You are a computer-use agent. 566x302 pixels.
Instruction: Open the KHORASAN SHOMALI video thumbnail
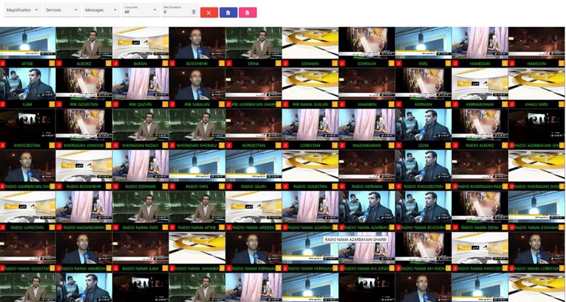coord(197,125)
